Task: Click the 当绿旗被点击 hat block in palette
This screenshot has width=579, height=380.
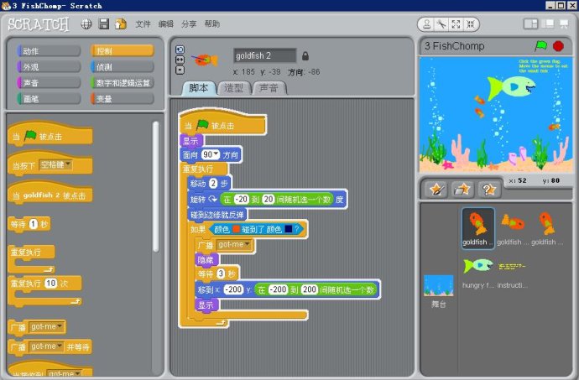Action: [50, 133]
